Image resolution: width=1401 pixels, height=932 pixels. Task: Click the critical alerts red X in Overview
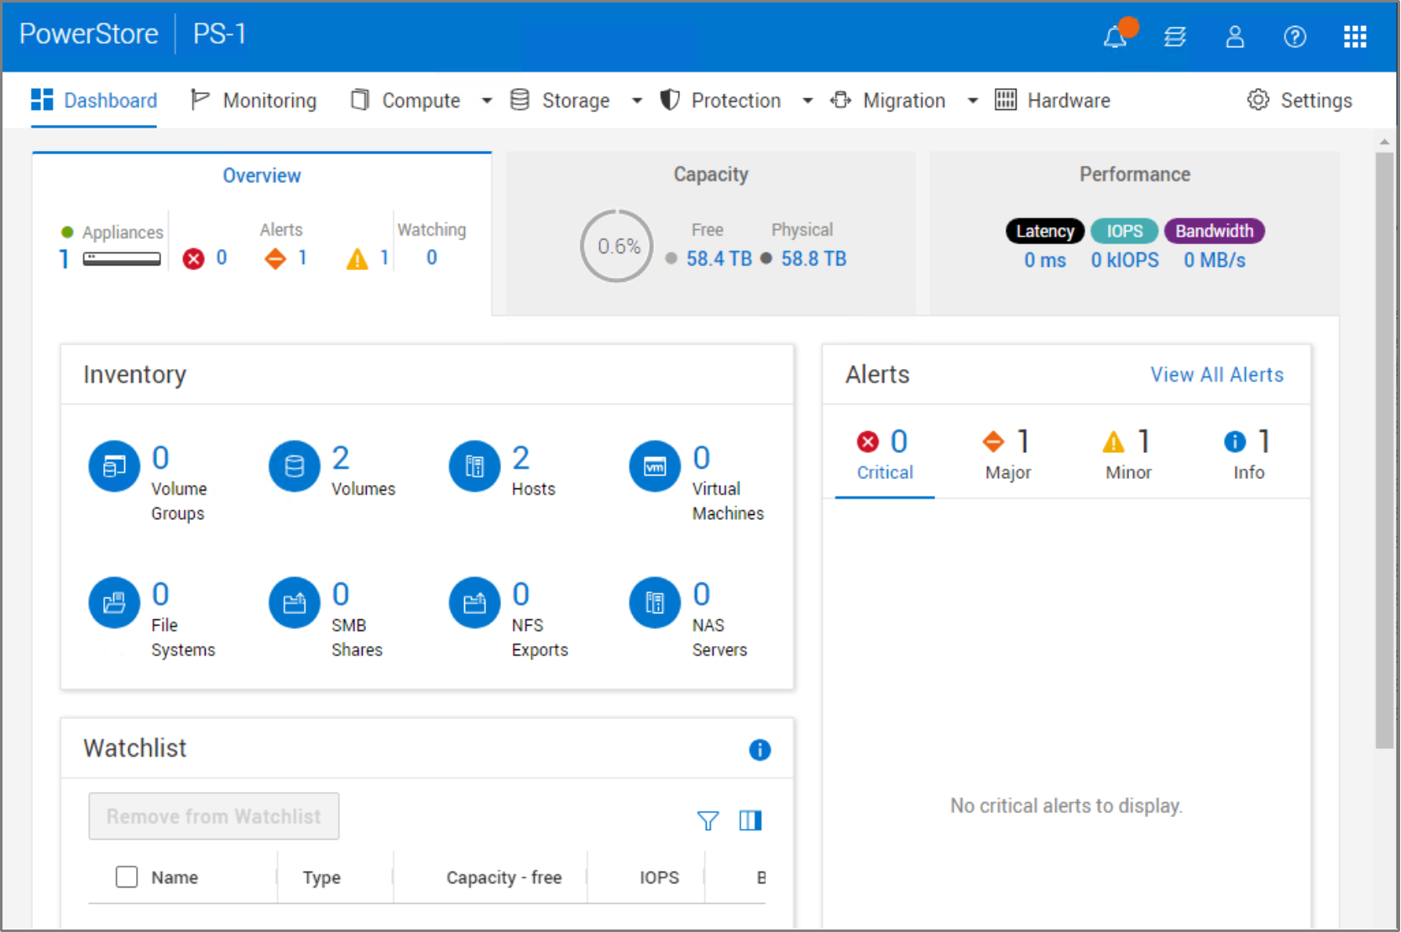[x=194, y=258]
